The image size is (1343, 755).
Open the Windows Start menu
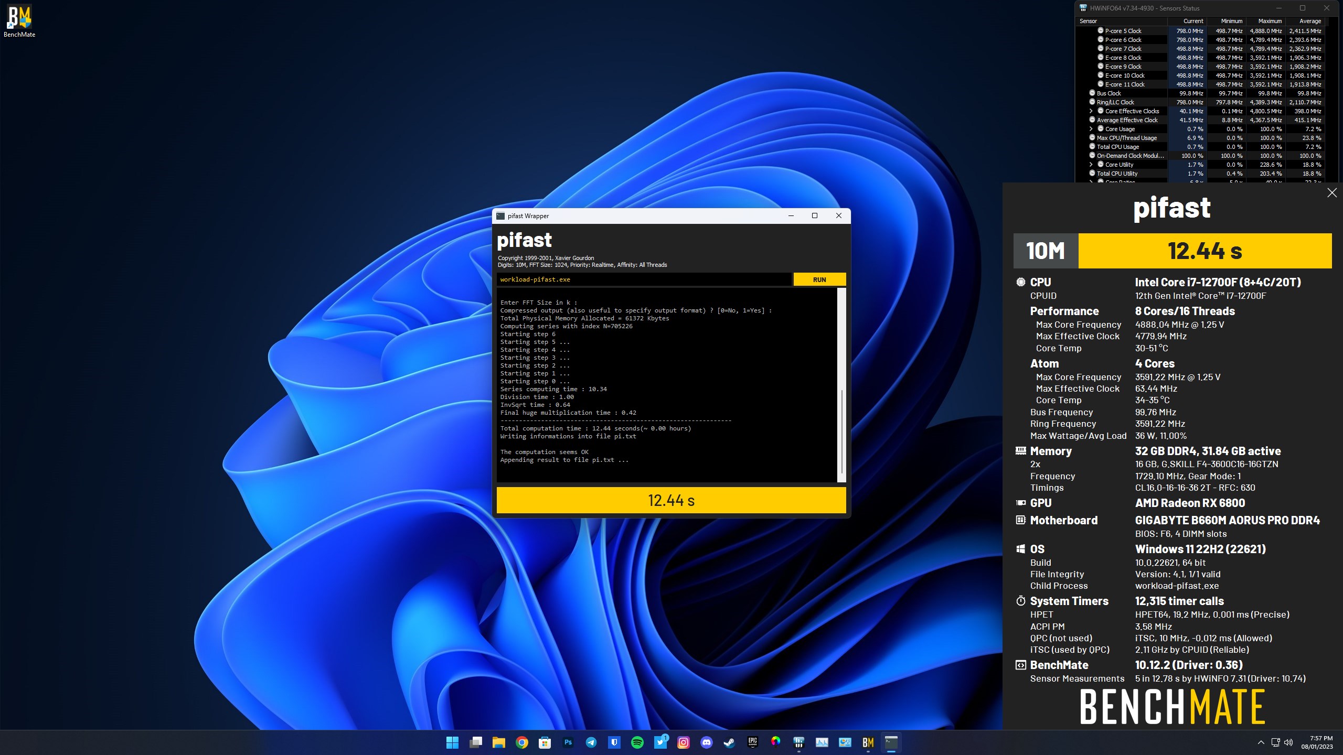(452, 742)
